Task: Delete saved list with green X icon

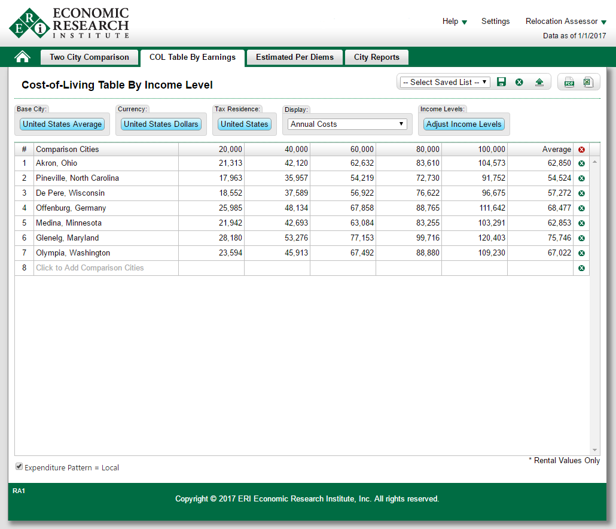Action: [519, 82]
